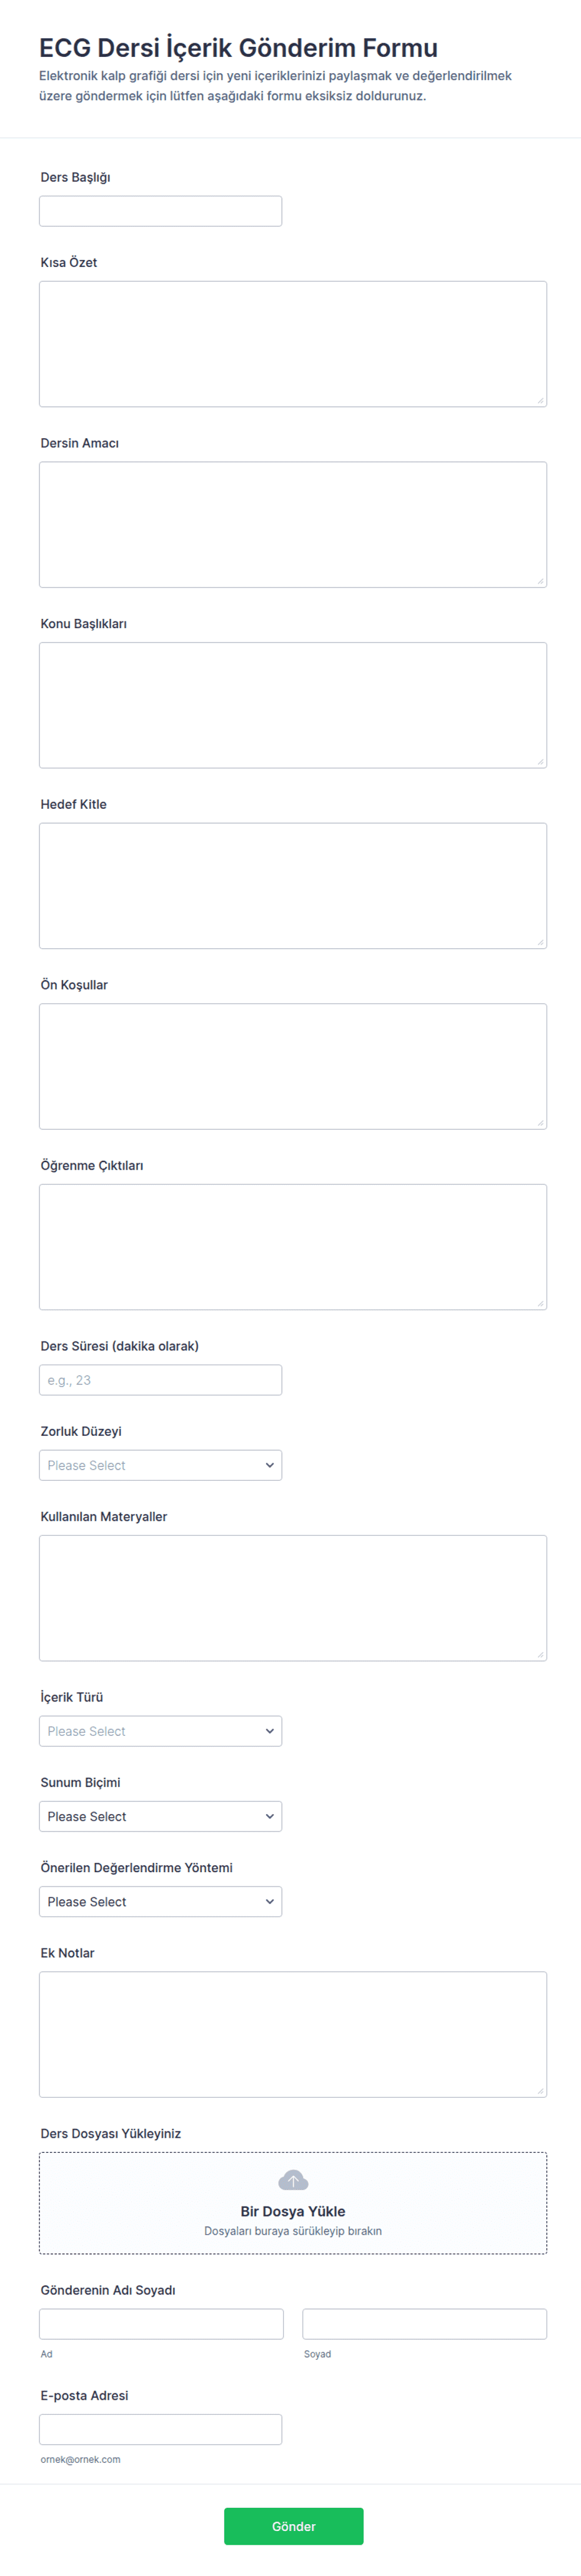Click the Ad first name field
Image resolution: width=581 pixels, height=2576 pixels.
[x=161, y=2324]
